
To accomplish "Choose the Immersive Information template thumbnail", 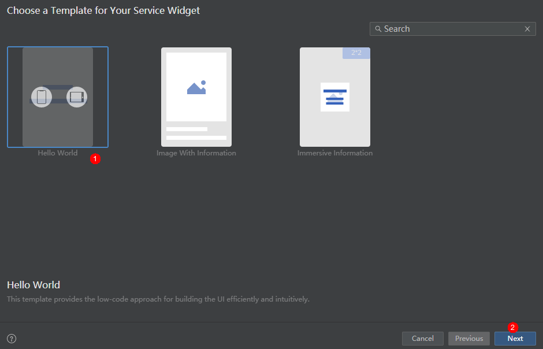I will point(335,97).
